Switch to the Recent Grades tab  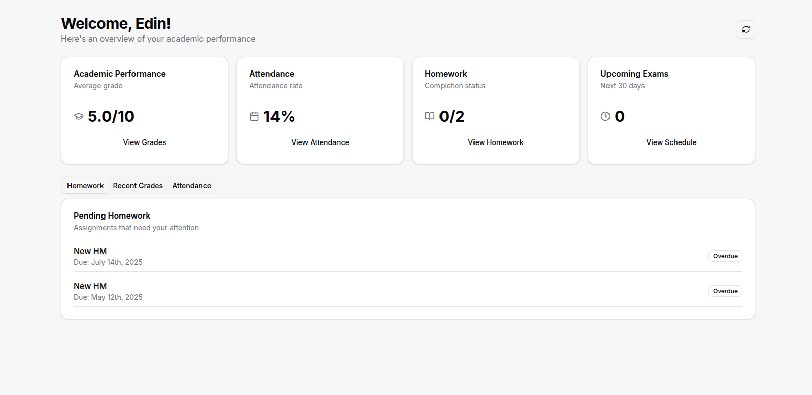(138, 186)
